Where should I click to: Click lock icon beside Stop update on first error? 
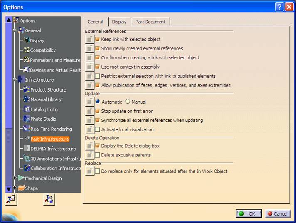coord(89,111)
